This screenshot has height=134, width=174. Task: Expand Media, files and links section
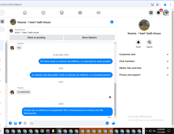(x=144, y=68)
